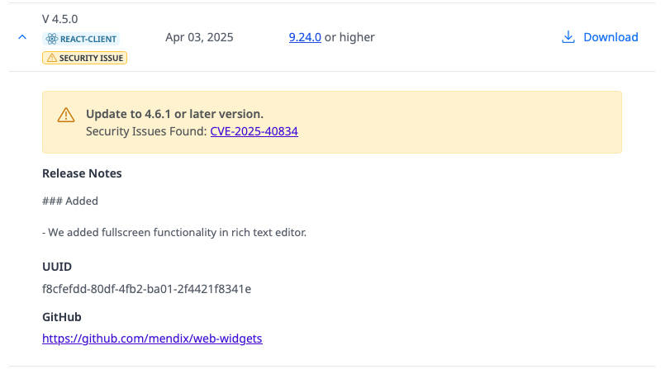
Task: Click the warning icon in Security Issue badge
Action: tap(51, 58)
